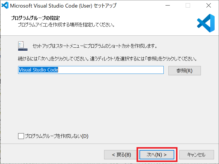
Task: Click the セットアップはスタートメニュー description text
Action: pos(95,46)
